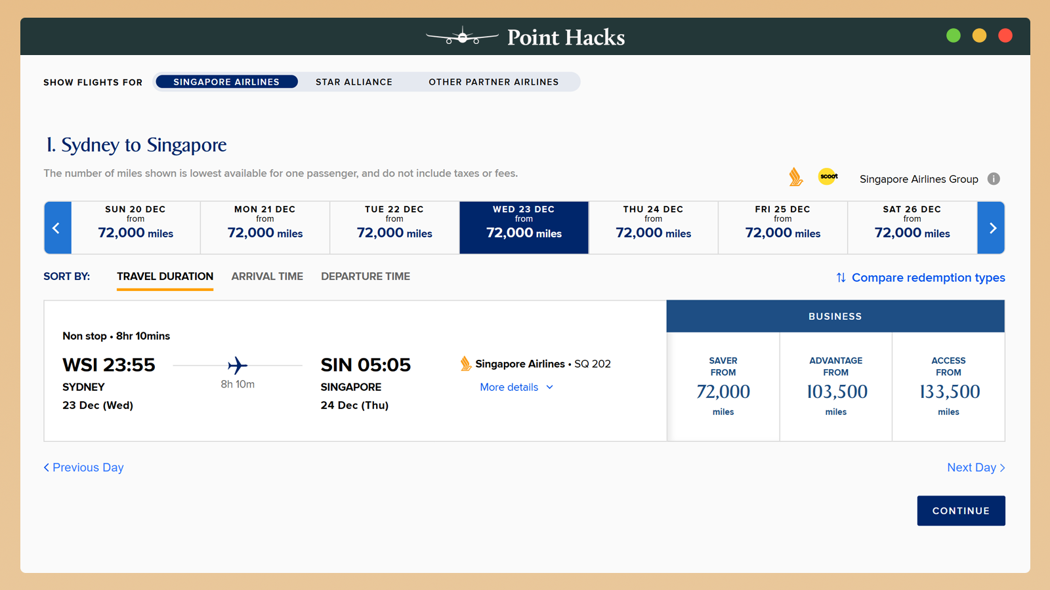Click the Point Hacks airplane logo

point(463,37)
